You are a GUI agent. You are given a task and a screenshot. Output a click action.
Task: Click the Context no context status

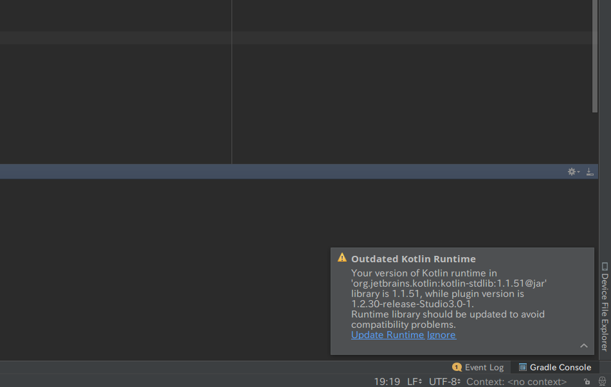pos(516,382)
